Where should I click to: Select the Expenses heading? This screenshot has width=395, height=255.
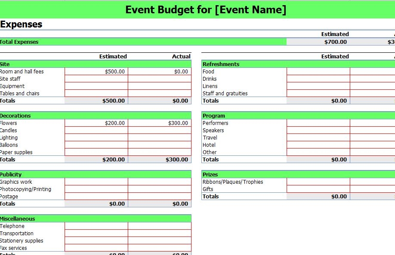pos(21,24)
